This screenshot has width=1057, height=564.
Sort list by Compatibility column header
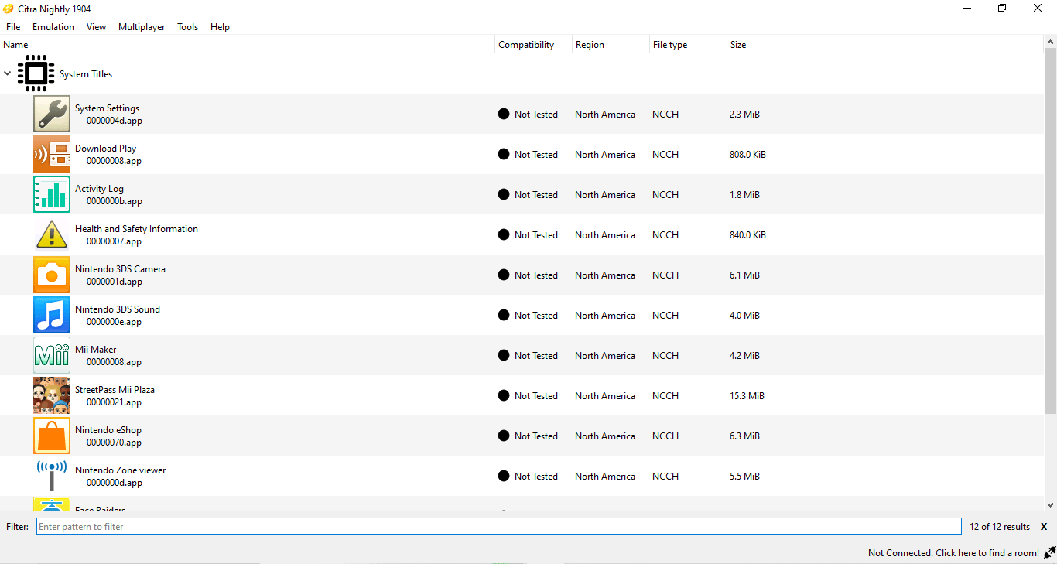click(x=526, y=45)
